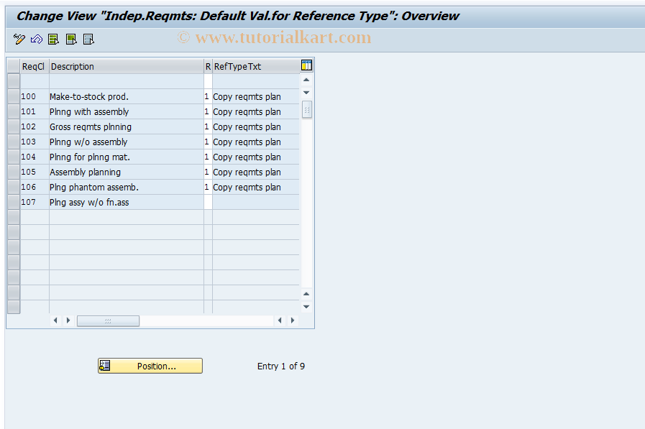
Task: Select the row selector for ReqCl 107
Action: (14, 202)
